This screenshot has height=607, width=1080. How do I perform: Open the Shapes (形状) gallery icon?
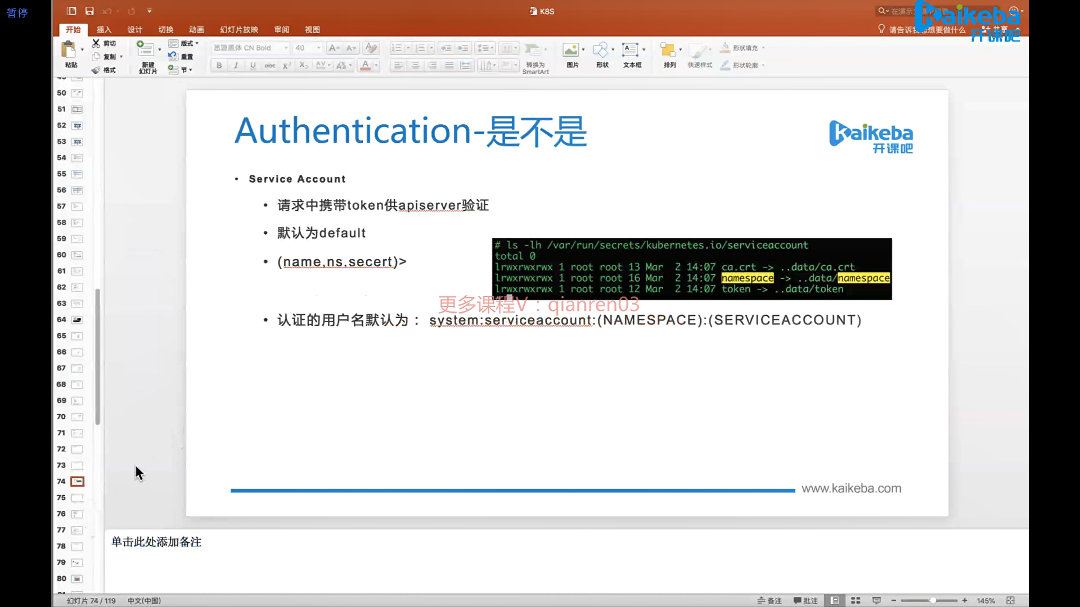click(x=601, y=50)
